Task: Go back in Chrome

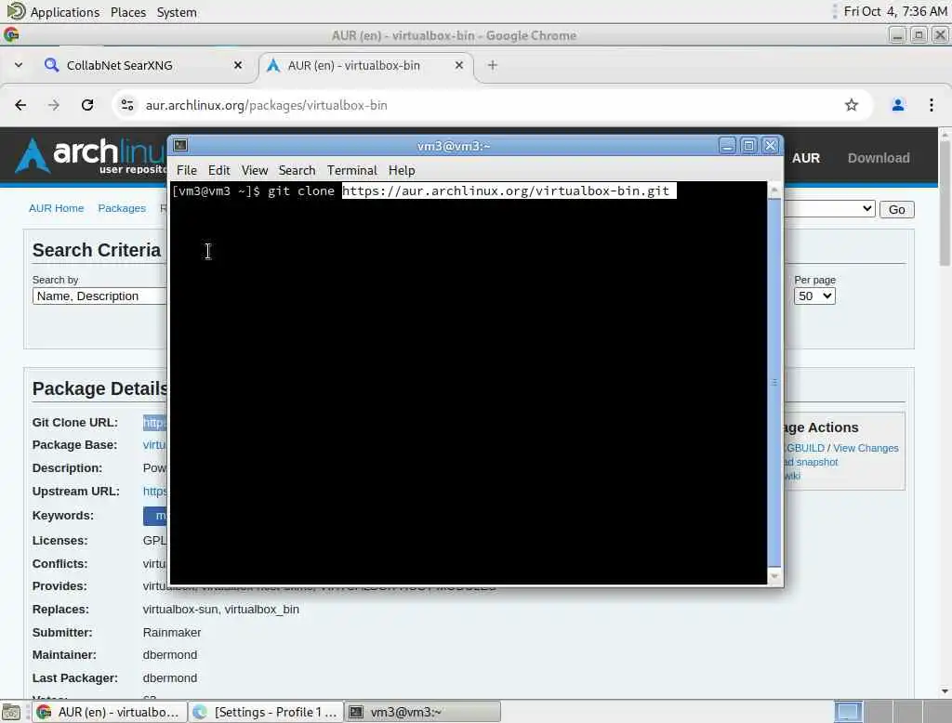Action: pyautogui.click(x=20, y=105)
